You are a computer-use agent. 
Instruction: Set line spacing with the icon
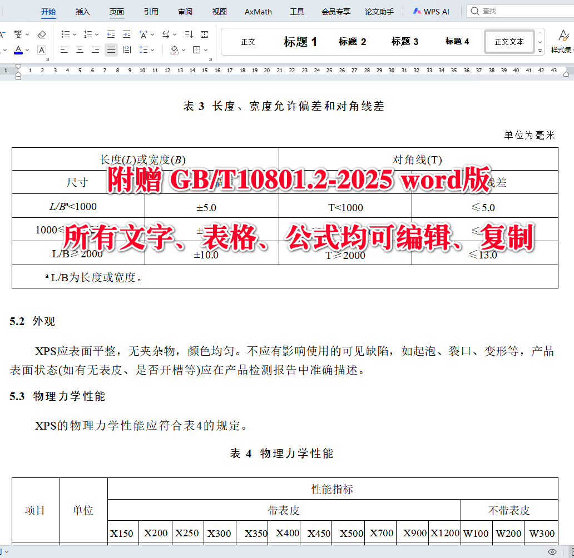(143, 50)
